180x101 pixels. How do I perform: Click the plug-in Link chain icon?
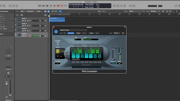pos(123,33)
